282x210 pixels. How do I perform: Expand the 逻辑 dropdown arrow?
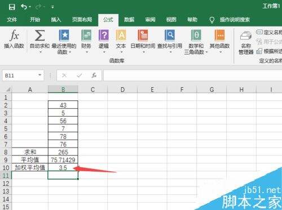[x=104, y=52]
